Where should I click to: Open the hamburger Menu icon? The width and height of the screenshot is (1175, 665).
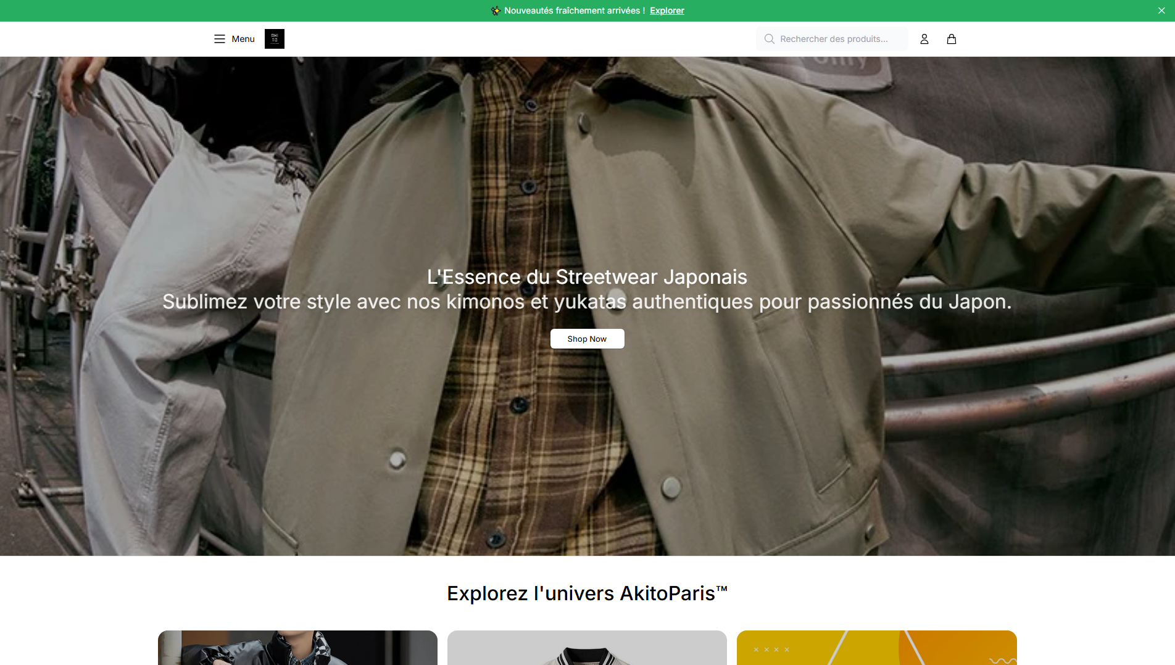coord(219,39)
